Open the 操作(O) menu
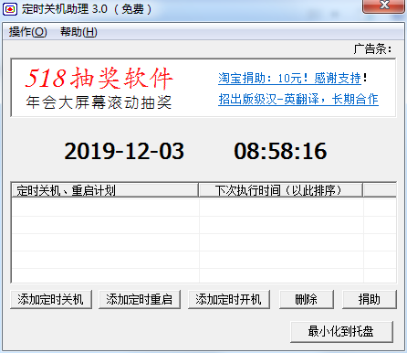Viewport: 407px width, 353px height. [x=27, y=32]
